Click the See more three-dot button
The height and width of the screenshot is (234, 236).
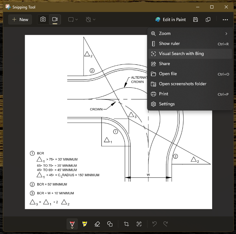click(225, 19)
